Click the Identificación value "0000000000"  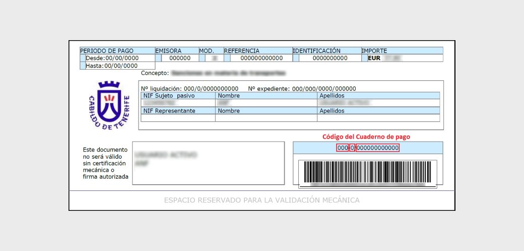pyautogui.click(x=330, y=58)
